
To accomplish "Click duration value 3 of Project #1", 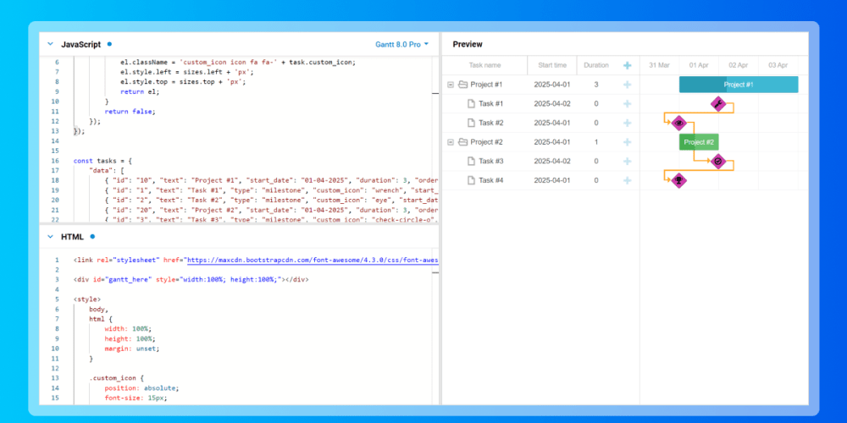I will tap(595, 85).
